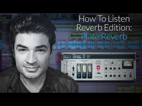
Task: Click the plate select lever switch
Action: point(73,67)
